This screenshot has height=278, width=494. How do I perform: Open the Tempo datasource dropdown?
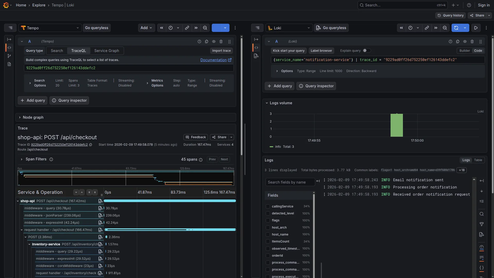coord(50,28)
